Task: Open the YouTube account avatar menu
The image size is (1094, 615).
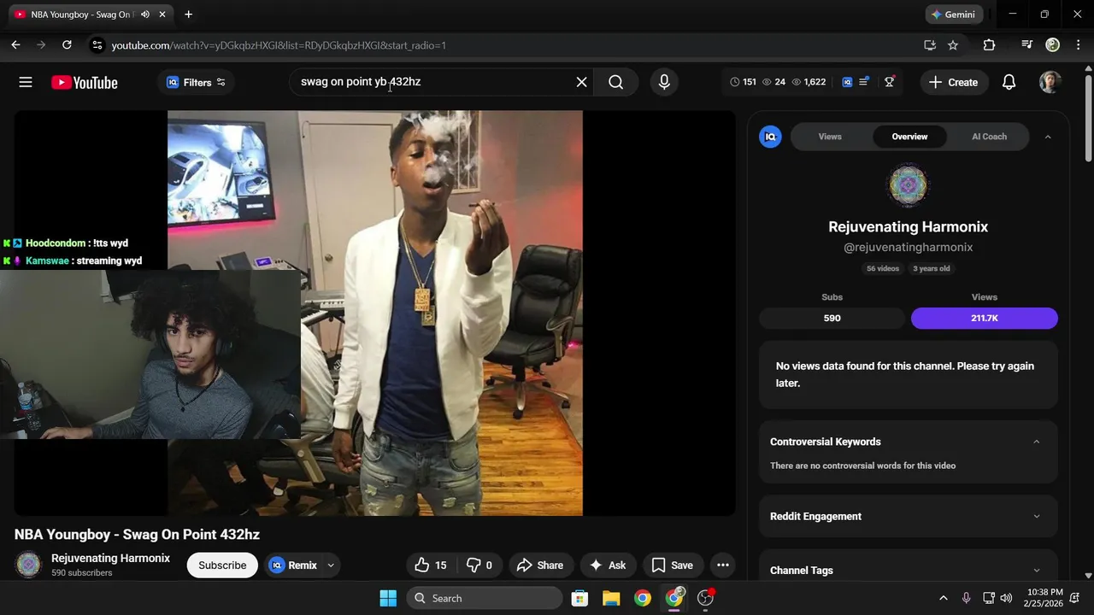Action: pyautogui.click(x=1050, y=82)
